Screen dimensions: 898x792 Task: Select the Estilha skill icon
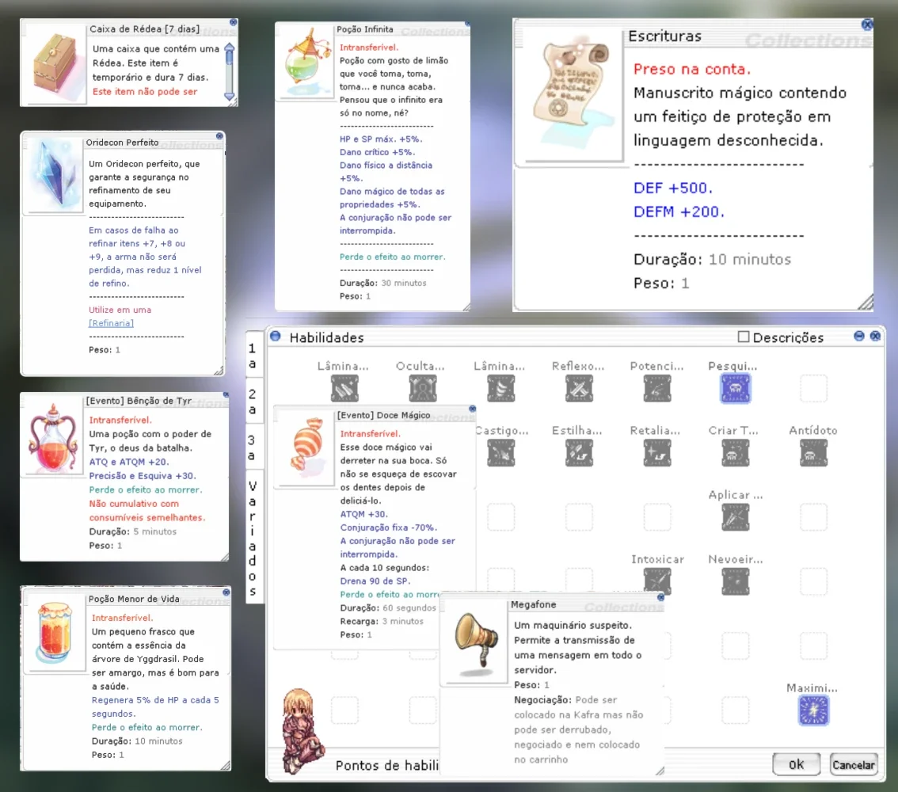point(579,454)
